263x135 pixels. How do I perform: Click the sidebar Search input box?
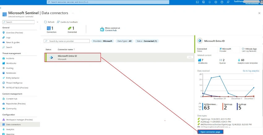19,22
